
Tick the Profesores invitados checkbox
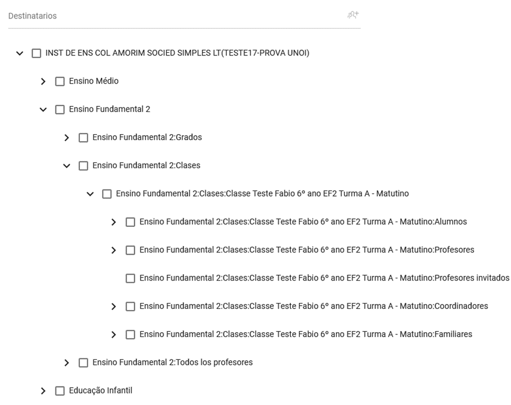(x=130, y=279)
